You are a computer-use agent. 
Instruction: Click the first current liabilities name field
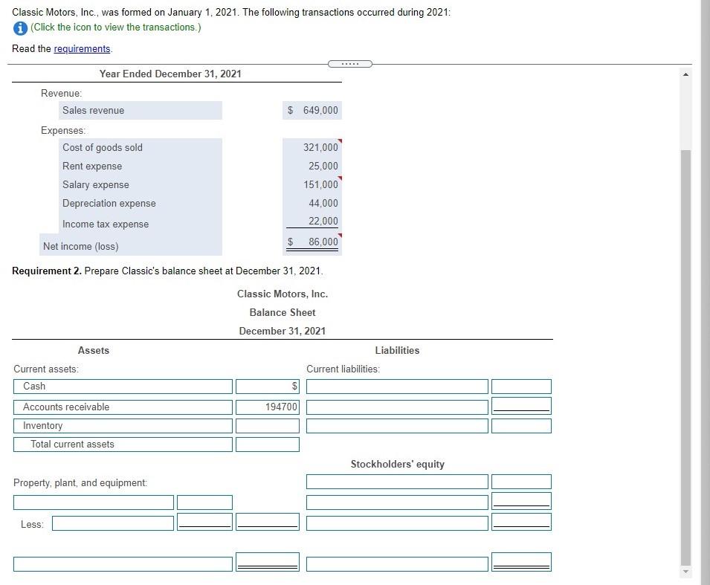[397, 387]
